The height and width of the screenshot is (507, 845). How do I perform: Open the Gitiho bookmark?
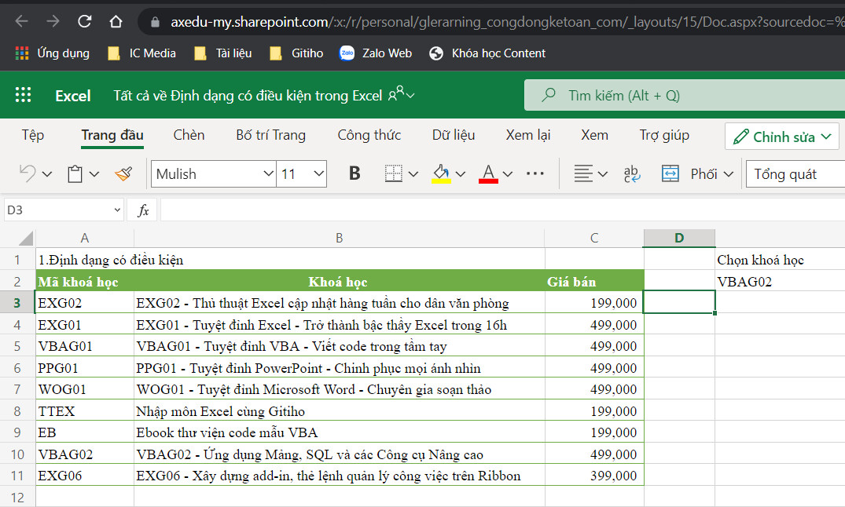pyautogui.click(x=303, y=53)
